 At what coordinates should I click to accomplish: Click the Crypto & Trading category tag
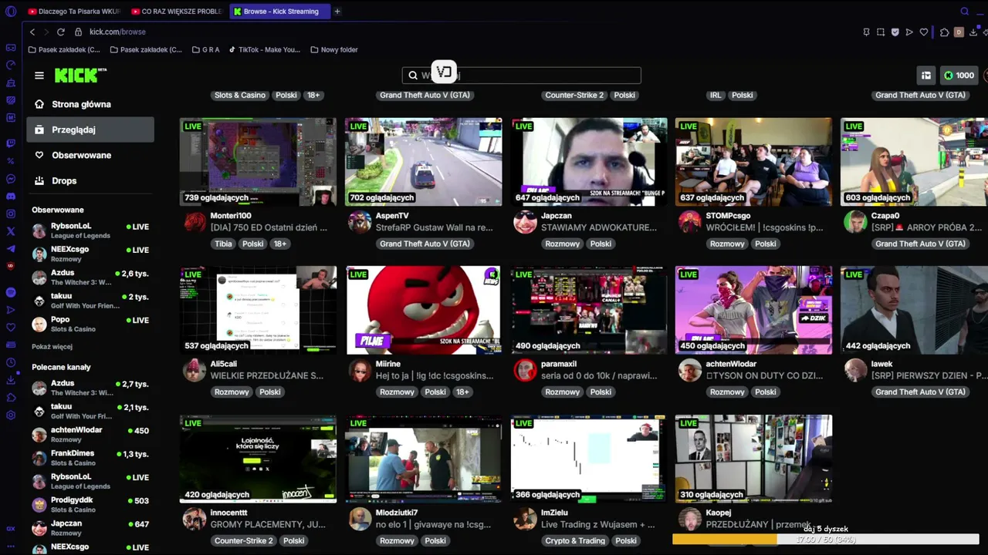pyautogui.click(x=575, y=540)
